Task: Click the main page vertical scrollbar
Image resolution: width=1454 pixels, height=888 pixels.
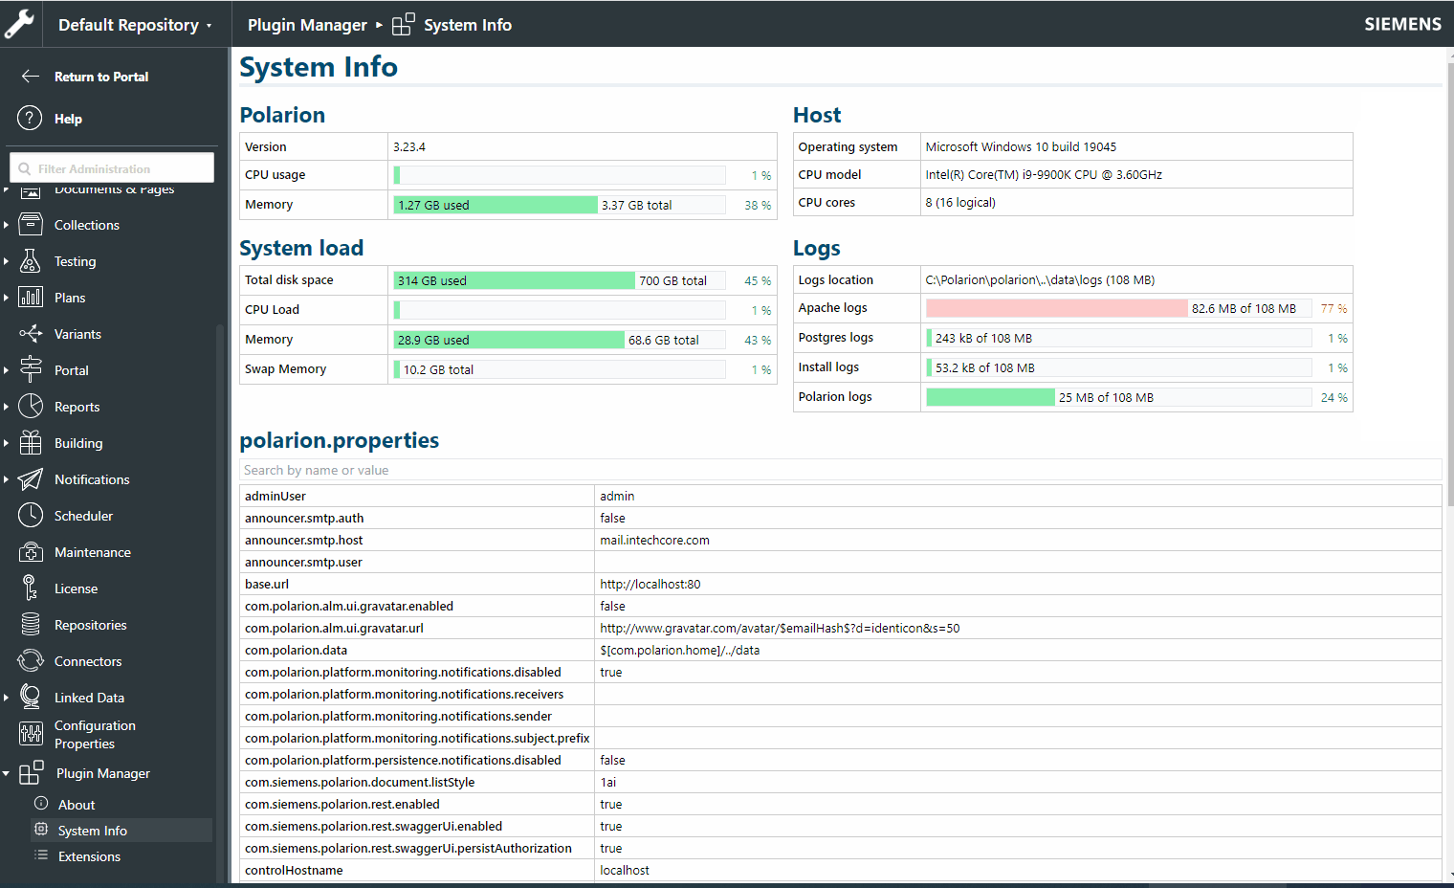Action: tap(1450, 287)
